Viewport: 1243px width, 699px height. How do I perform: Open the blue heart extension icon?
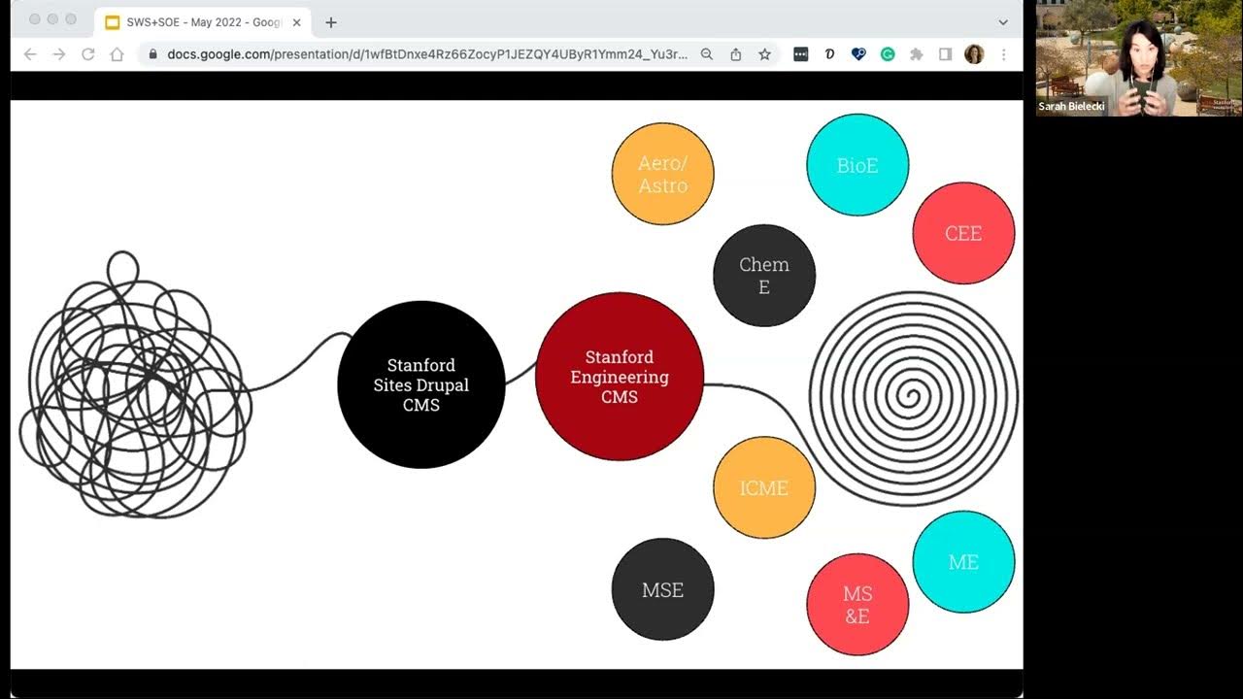tap(858, 54)
